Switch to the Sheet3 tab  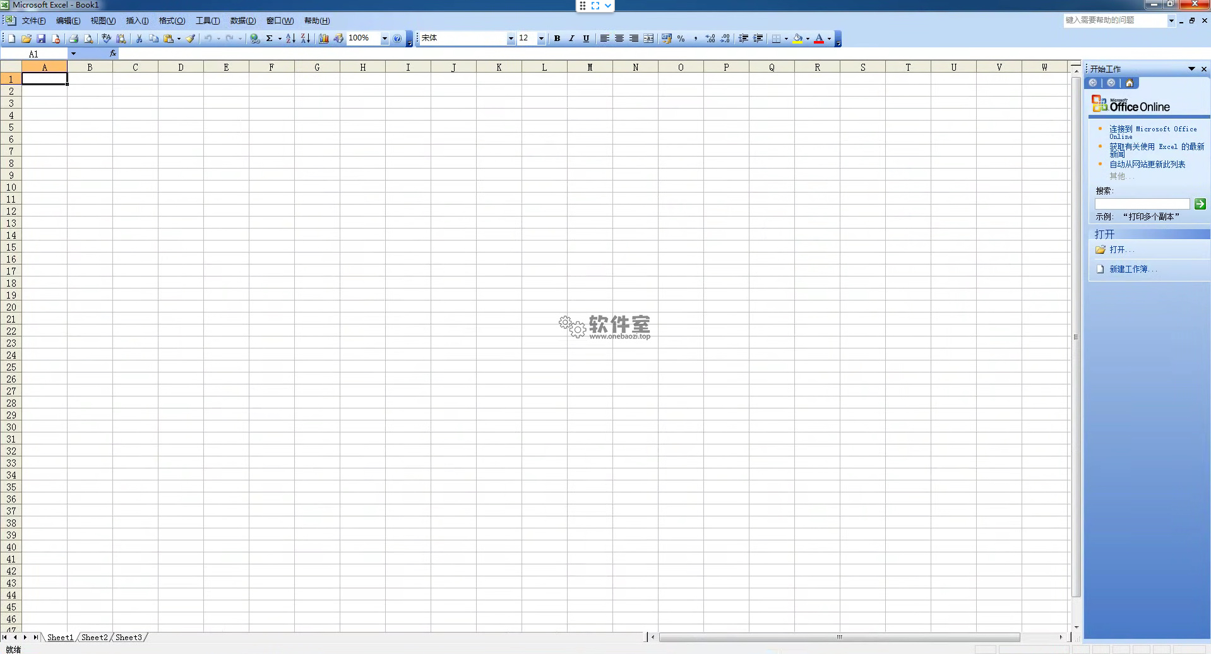[x=129, y=638]
